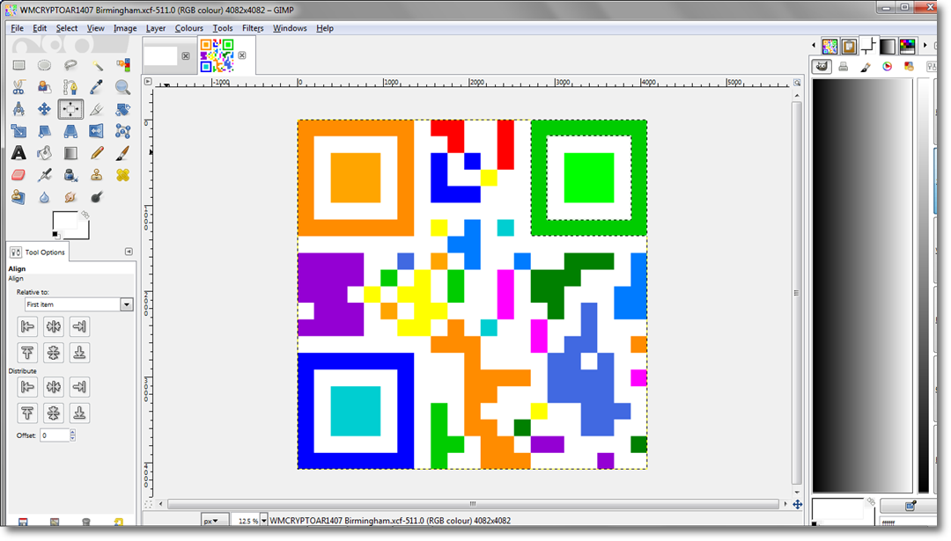Open the Layer menu

(x=155, y=28)
